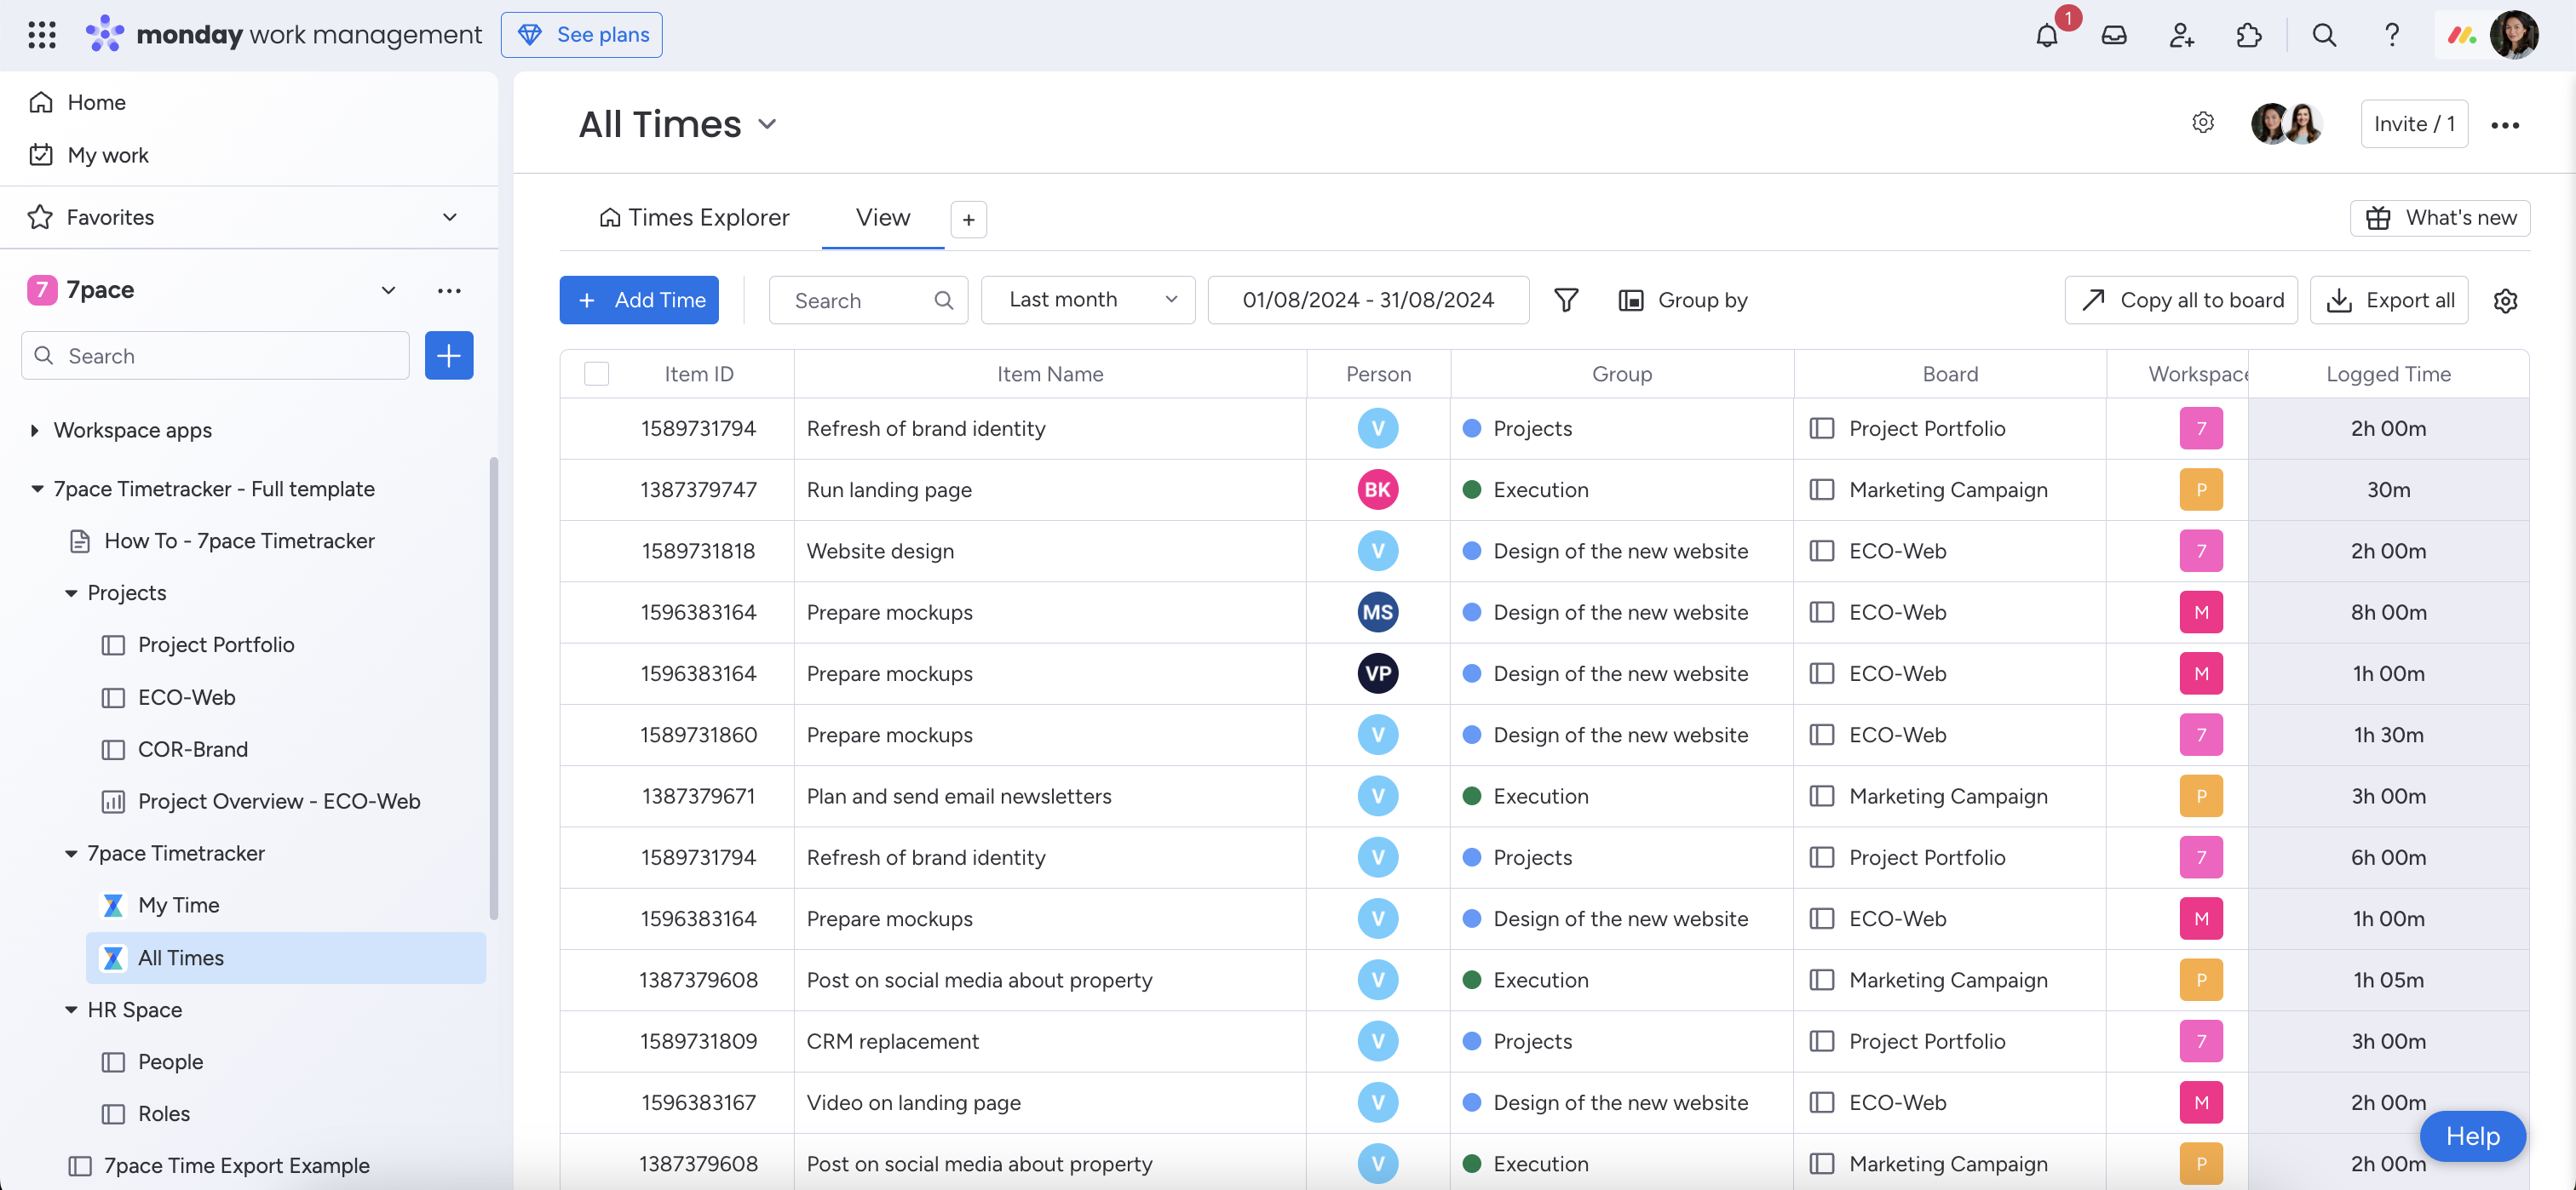Collapse the Projects folder
This screenshot has height=1190, width=2576.
71,593
